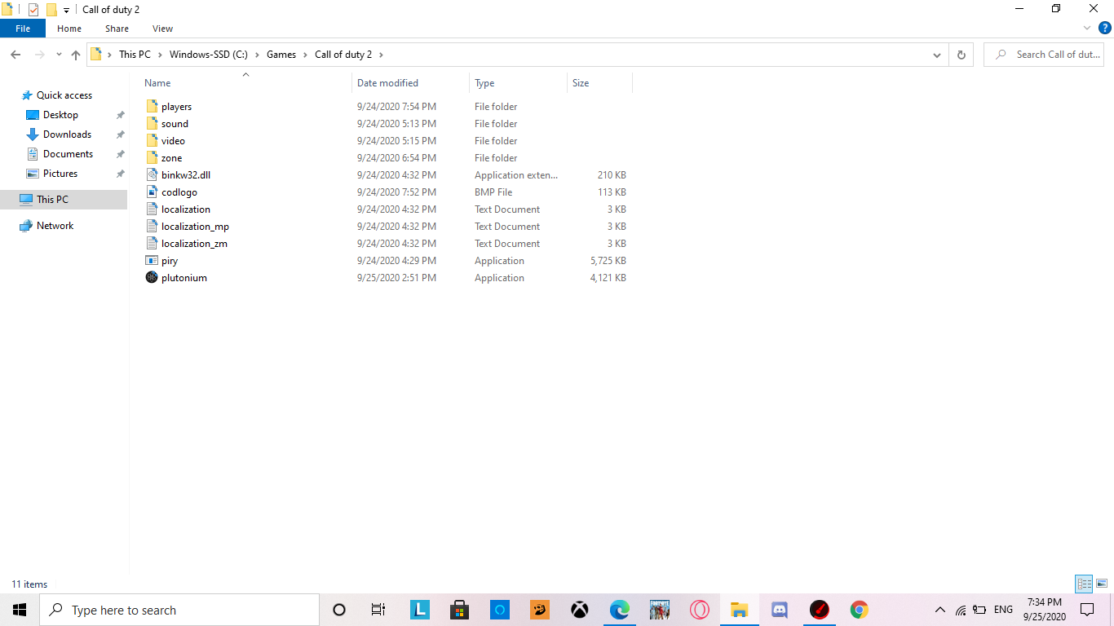Switch to Large icons view
Screen dimensions: 1114x626
1102,584
